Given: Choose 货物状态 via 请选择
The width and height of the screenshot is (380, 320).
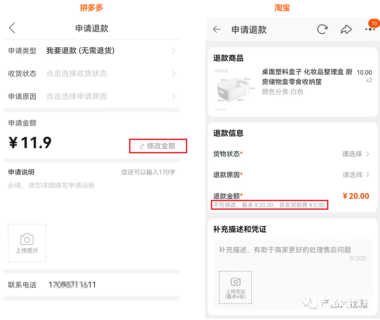Looking at the screenshot, I should (x=355, y=154).
